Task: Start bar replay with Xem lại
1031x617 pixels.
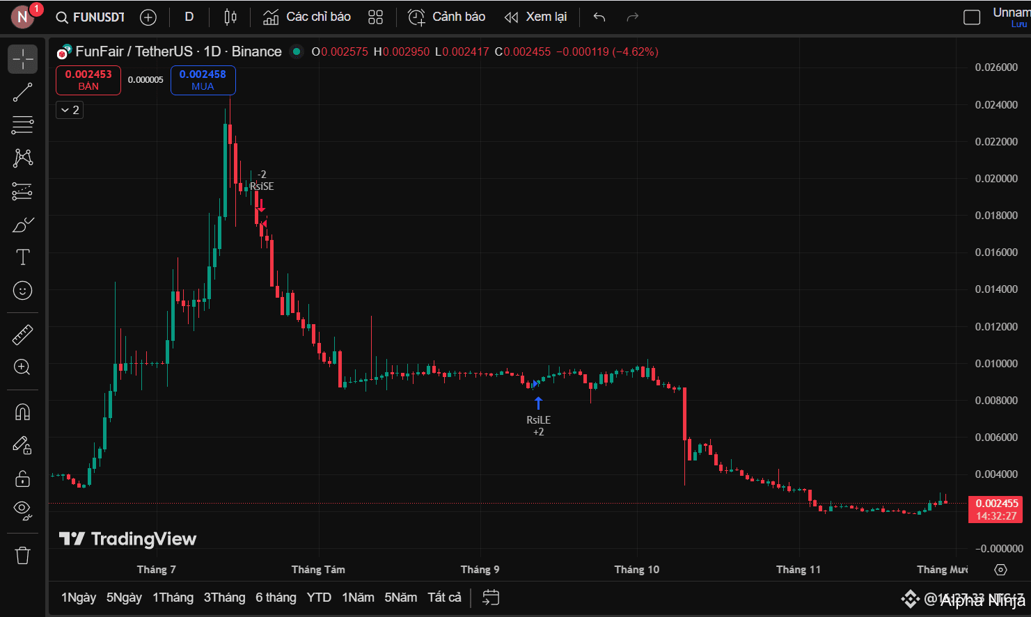Action: pos(536,17)
